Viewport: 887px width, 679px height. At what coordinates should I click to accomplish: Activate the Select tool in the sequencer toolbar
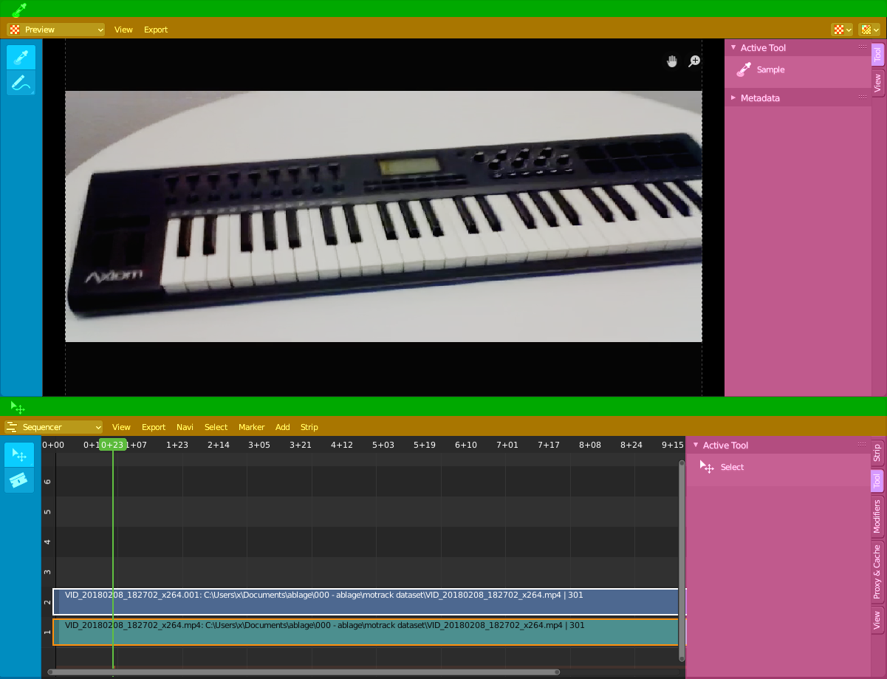click(x=19, y=454)
